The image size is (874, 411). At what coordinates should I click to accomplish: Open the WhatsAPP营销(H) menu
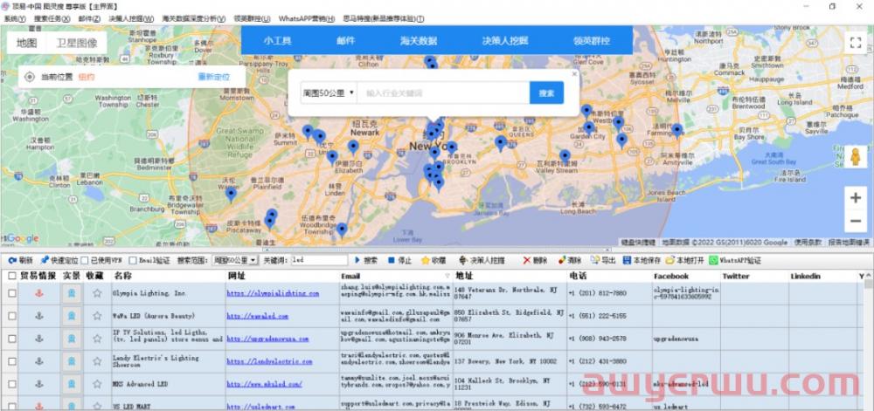click(307, 18)
